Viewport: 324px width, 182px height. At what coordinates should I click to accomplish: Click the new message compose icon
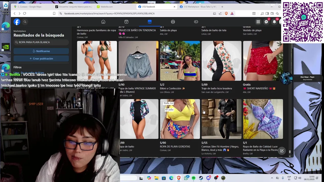click(282, 151)
